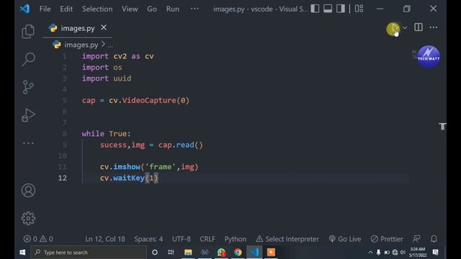Close the images.py tab
461x259 pixels.
pyautogui.click(x=104, y=27)
